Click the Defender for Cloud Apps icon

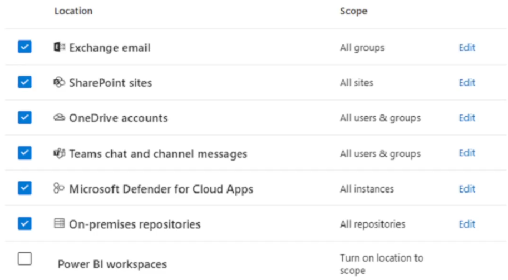click(x=59, y=189)
